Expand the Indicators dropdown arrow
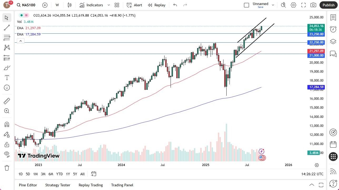339x190 pixels. coord(109,5)
